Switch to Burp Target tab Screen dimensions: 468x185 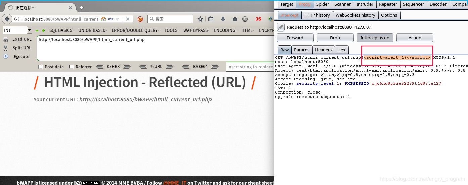[x=287, y=4]
